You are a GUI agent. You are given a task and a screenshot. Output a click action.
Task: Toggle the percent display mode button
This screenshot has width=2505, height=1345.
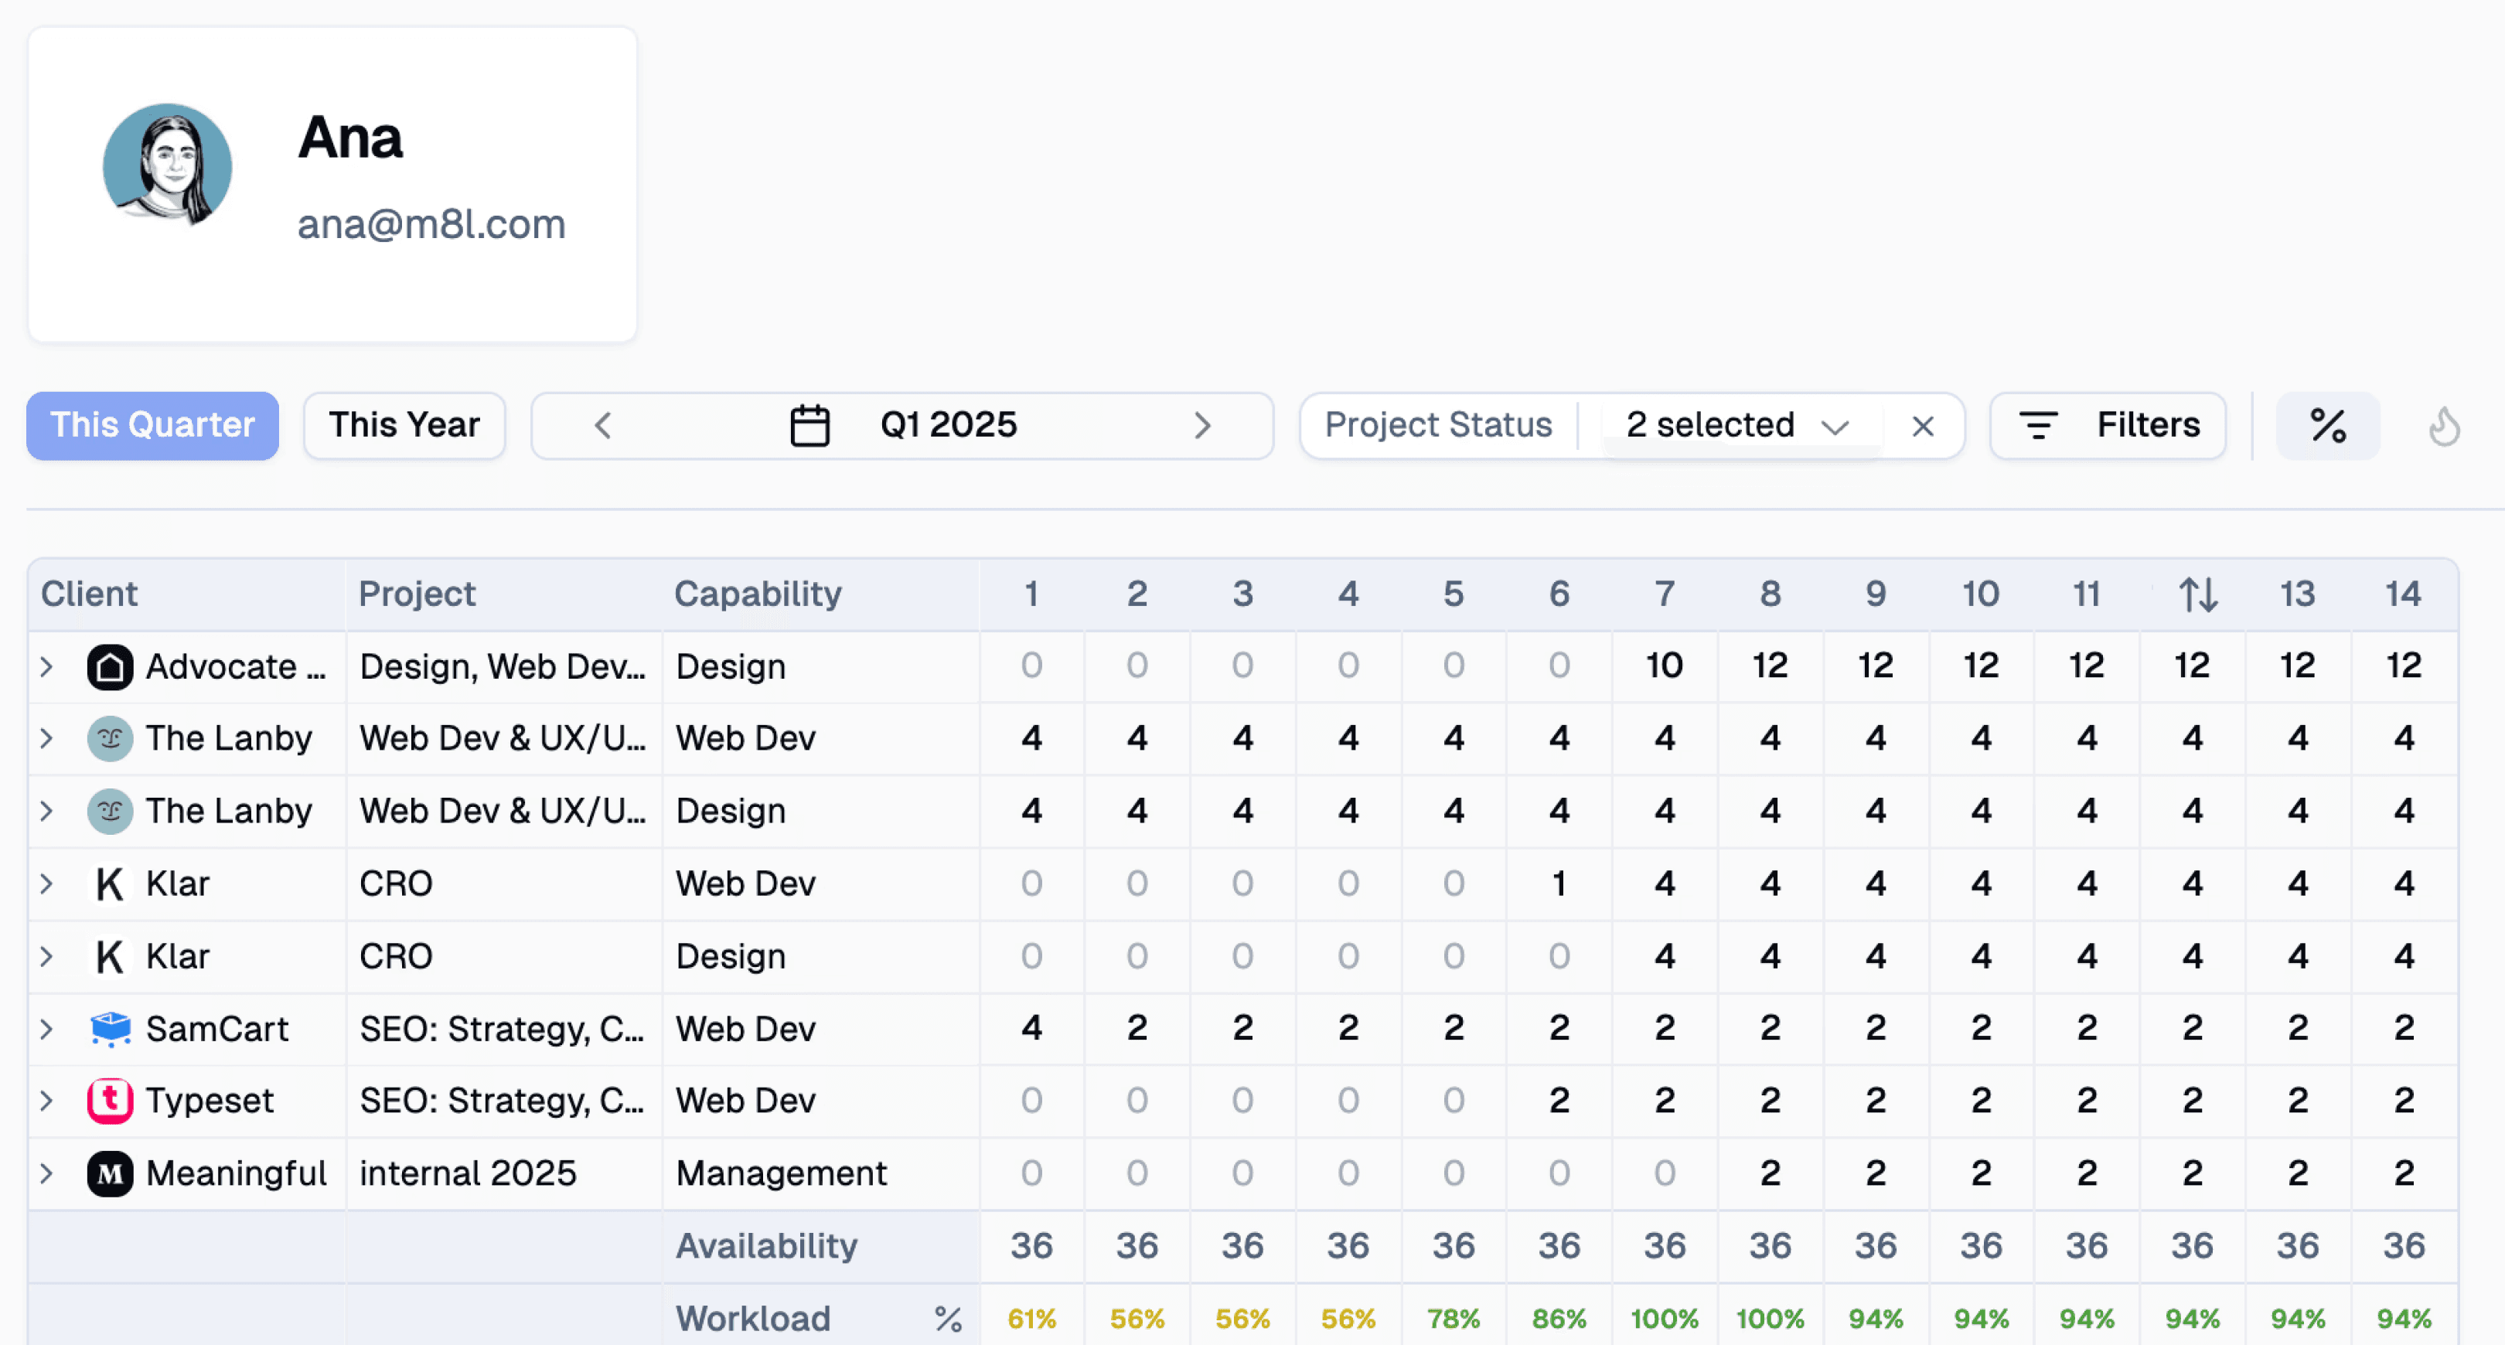pyautogui.click(x=2327, y=426)
